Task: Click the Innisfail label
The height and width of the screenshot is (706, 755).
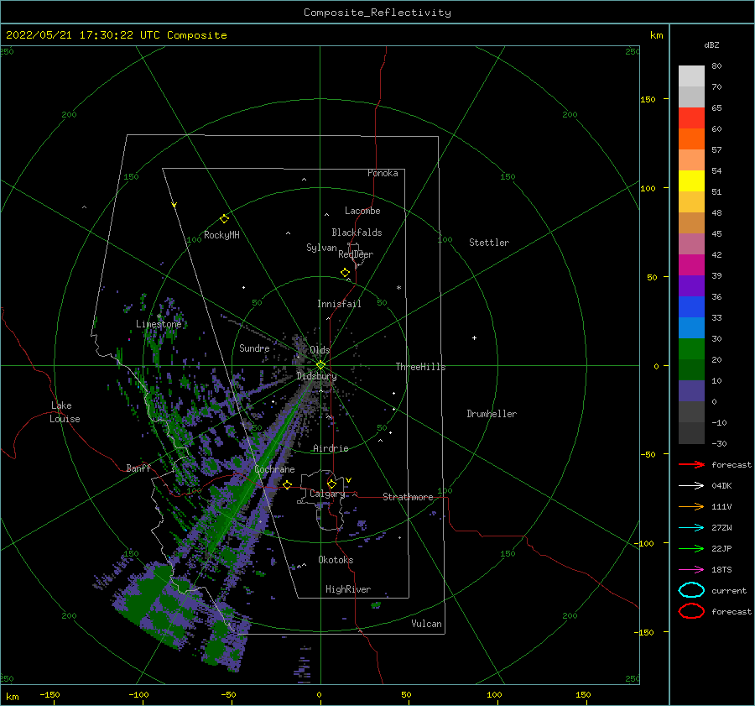Action: point(339,304)
